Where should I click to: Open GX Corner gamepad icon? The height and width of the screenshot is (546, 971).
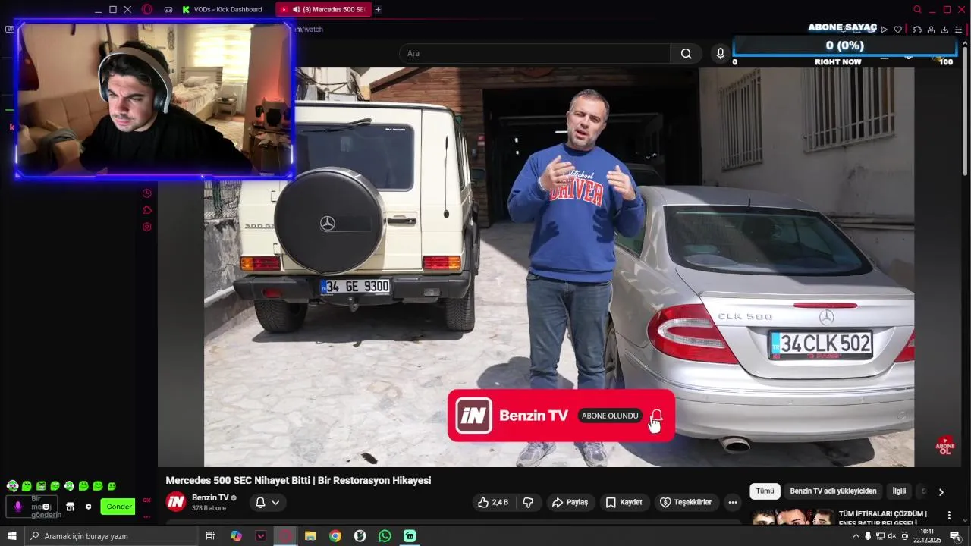pos(168,9)
